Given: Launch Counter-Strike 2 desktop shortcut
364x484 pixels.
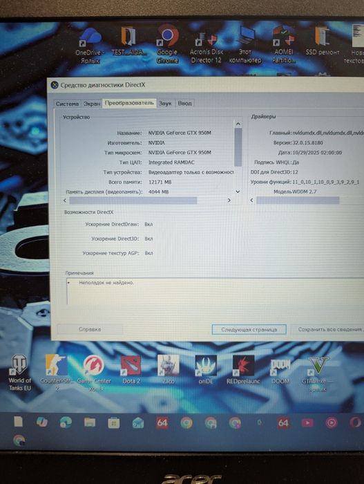Looking at the screenshot, I should click(x=57, y=373).
